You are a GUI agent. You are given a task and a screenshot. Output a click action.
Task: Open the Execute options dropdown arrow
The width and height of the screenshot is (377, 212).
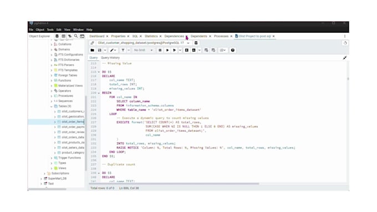(x=180, y=50)
